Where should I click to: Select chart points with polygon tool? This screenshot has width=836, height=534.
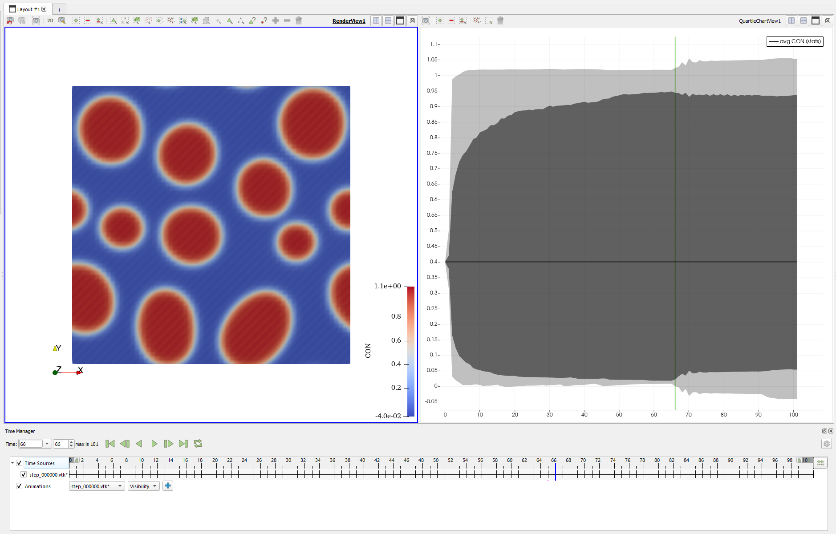coord(477,20)
